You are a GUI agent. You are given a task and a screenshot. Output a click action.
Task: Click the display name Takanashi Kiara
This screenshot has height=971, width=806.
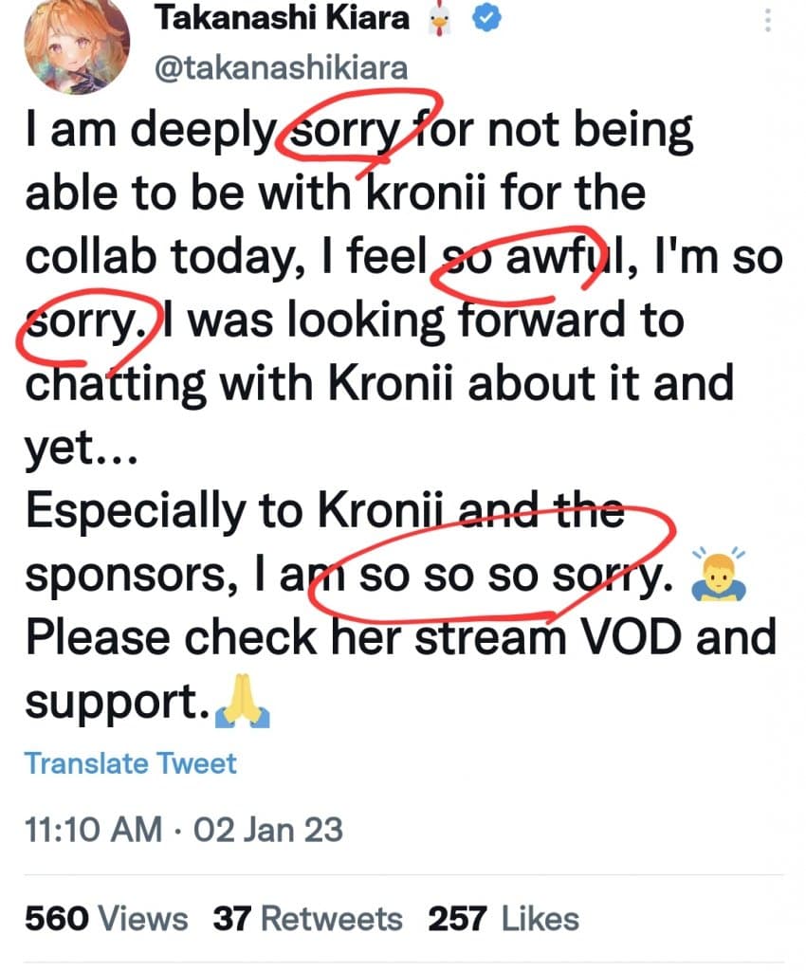(x=282, y=20)
